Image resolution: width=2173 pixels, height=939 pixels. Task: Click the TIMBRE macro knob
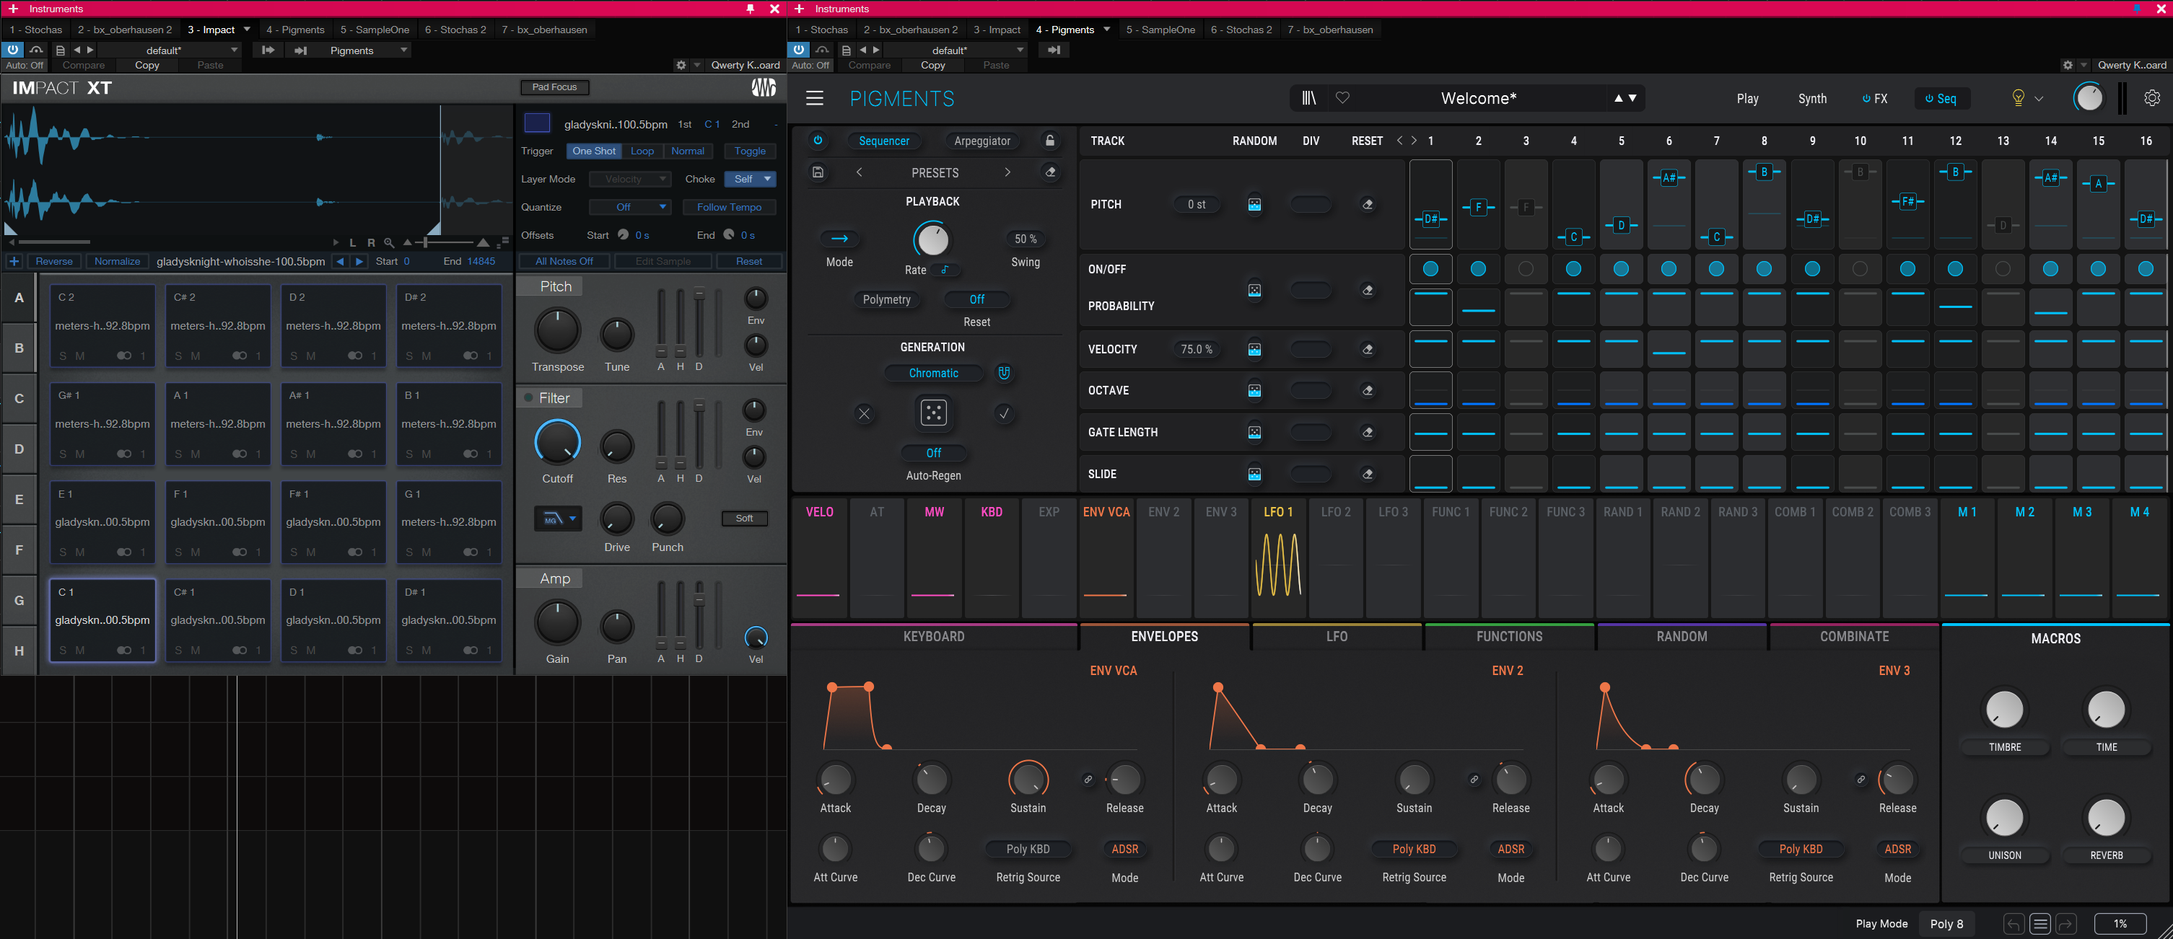click(x=2004, y=709)
